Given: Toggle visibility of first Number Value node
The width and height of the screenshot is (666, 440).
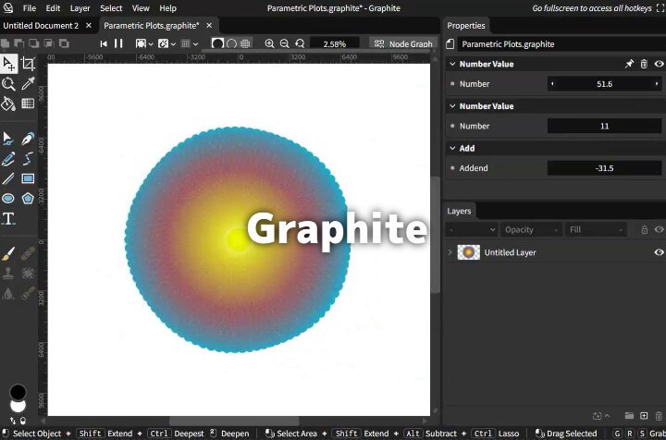Looking at the screenshot, I should [659, 64].
